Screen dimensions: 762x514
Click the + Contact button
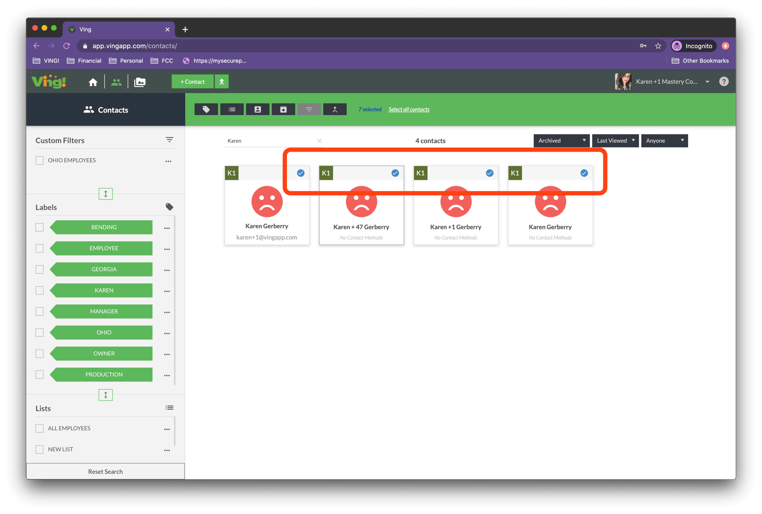click(193, 82)
